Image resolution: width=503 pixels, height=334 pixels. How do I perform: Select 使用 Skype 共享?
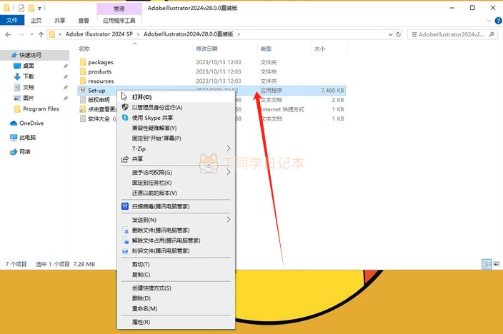(x=176, y=118)
